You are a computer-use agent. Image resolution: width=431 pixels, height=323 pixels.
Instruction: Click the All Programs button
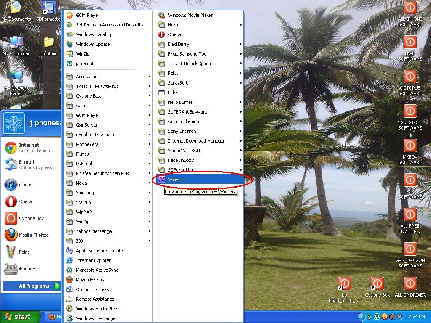pyautogui.click(x=32, y=286)
